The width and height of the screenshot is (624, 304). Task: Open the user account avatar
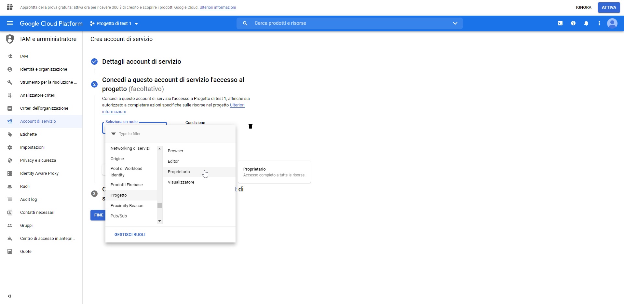[612, 23]
